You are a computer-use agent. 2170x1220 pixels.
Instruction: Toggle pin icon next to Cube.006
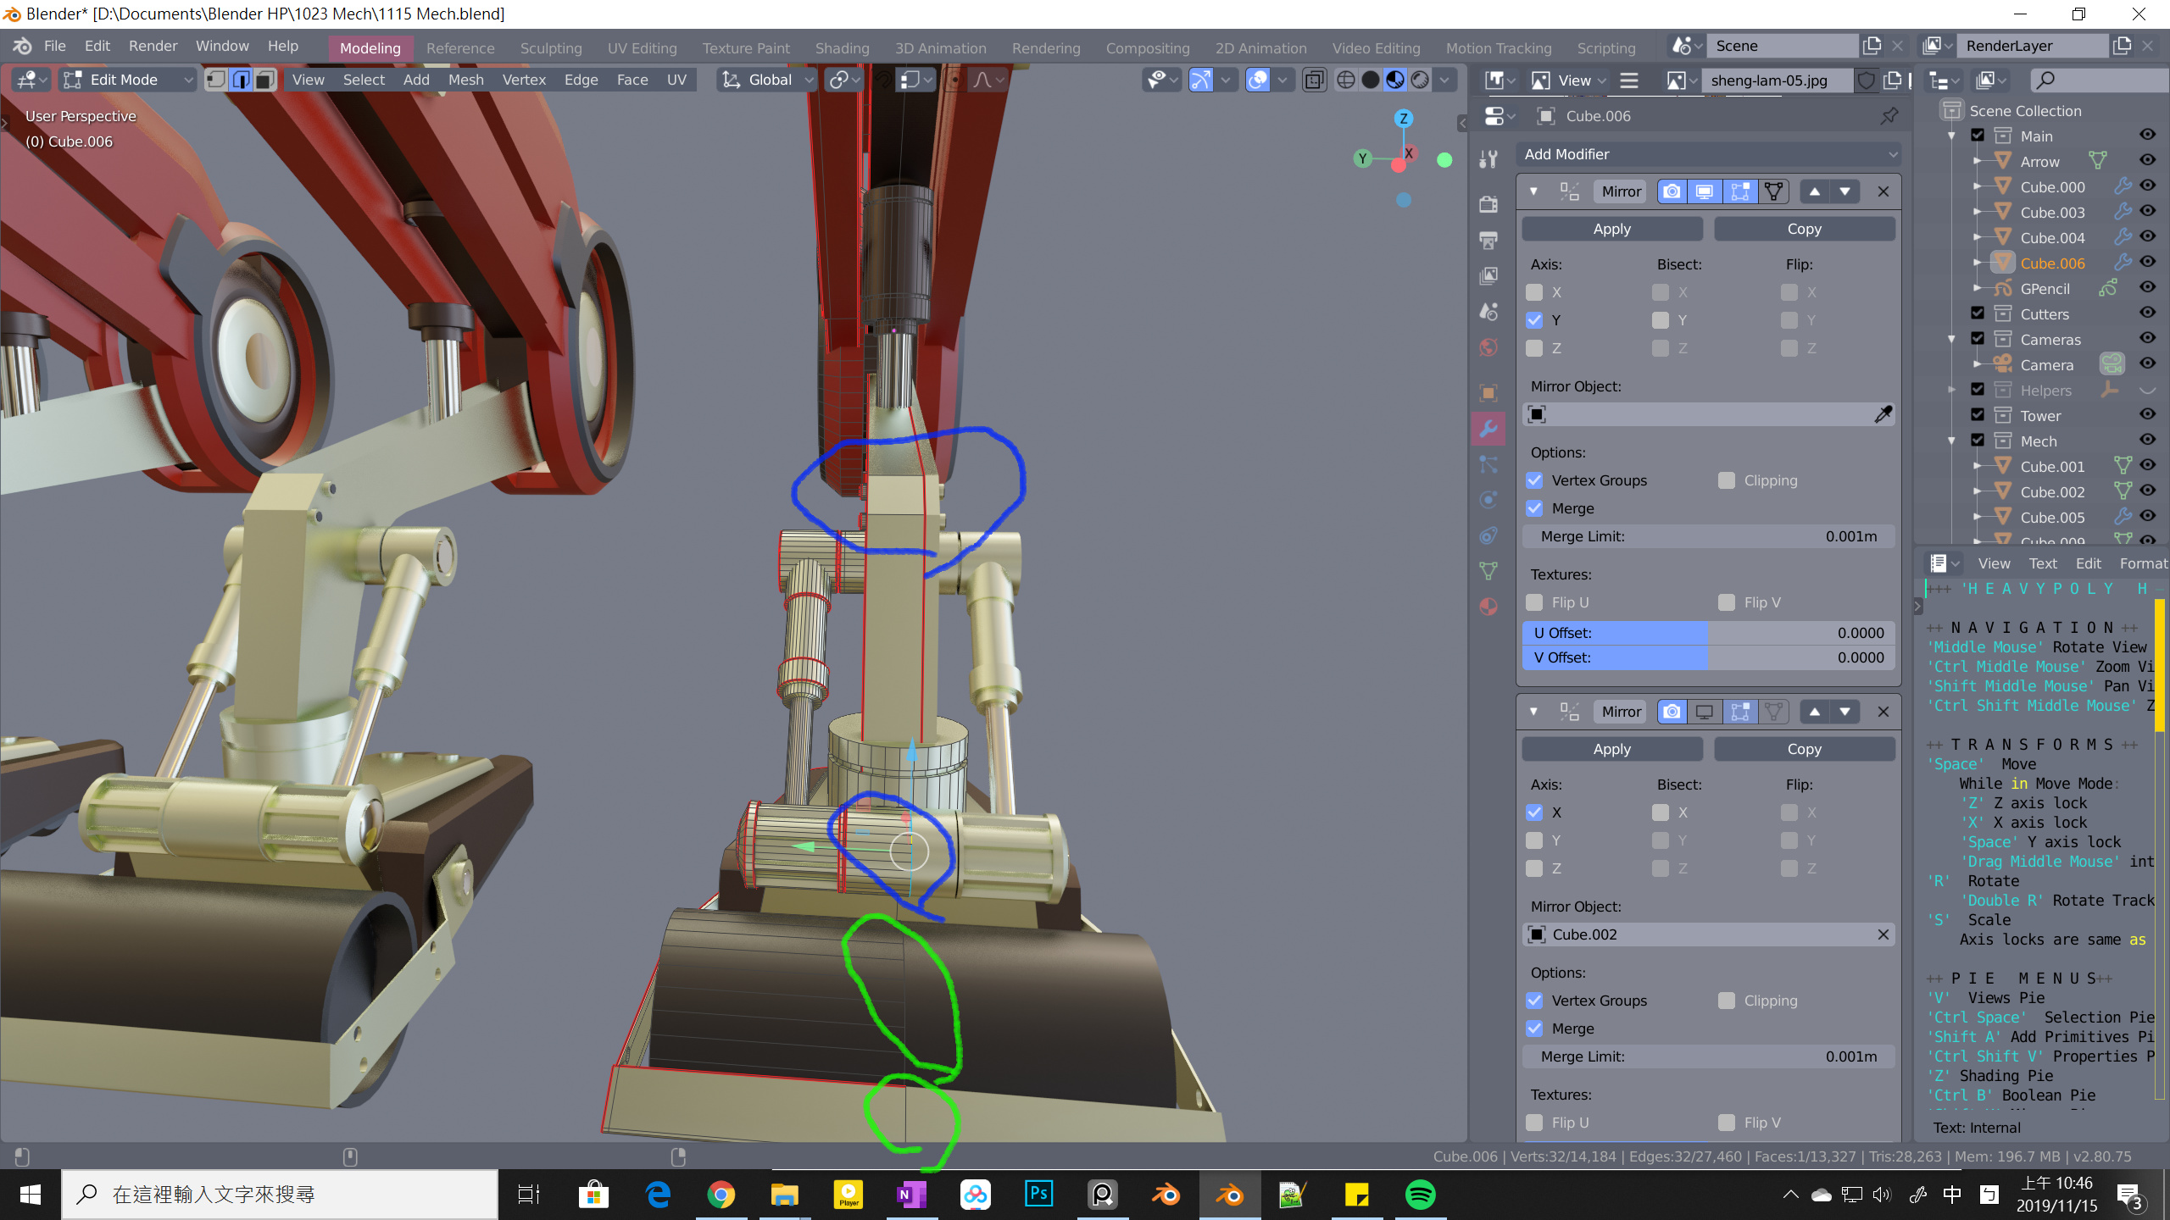[1889, 116]
